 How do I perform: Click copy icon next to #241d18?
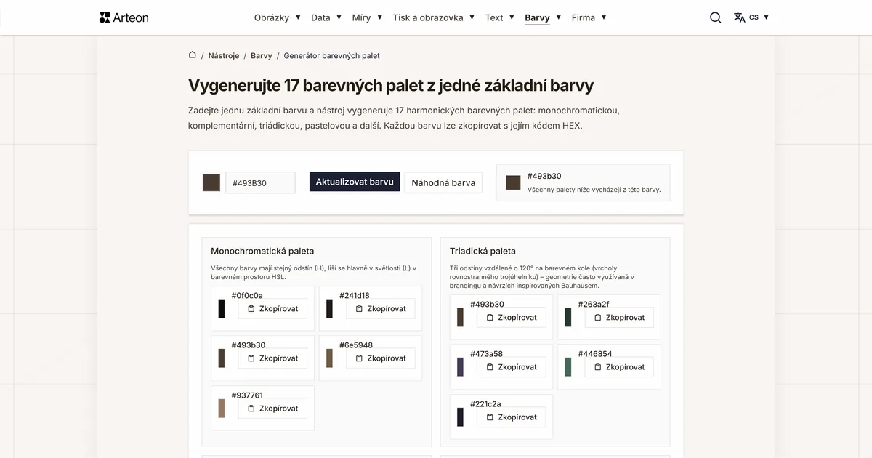click(359, 309)
